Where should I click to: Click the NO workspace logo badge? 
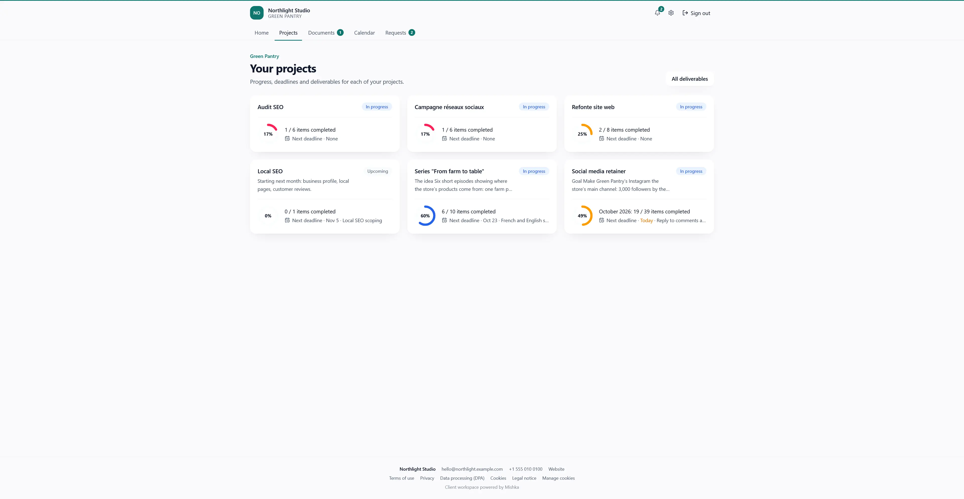tap(257, 13)
